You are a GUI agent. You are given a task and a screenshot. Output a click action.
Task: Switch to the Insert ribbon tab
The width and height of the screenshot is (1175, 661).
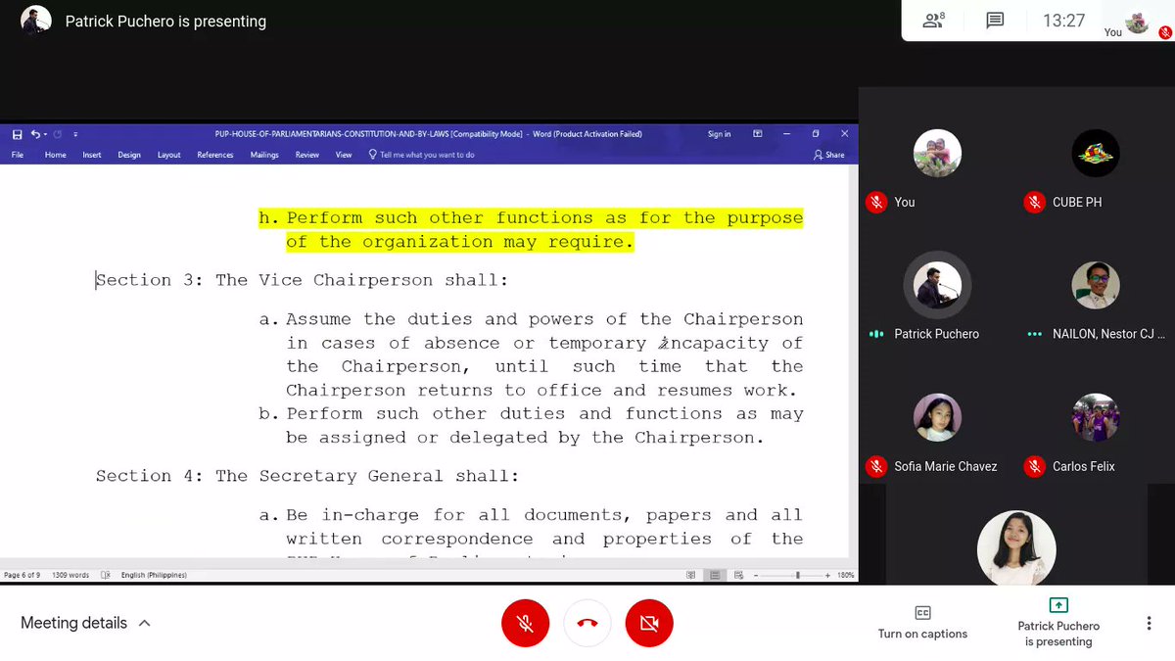92,155
